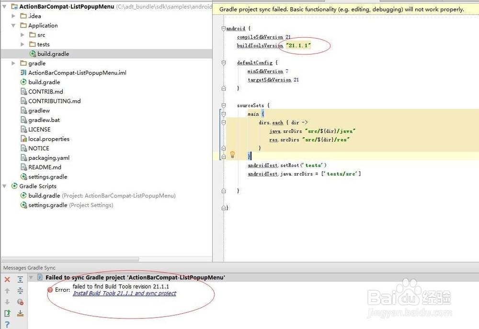Select the gradlew file
479x329 pixels.
click(x=39, y=110)
